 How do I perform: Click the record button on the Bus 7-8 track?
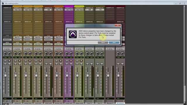click(x=60, y=61)
